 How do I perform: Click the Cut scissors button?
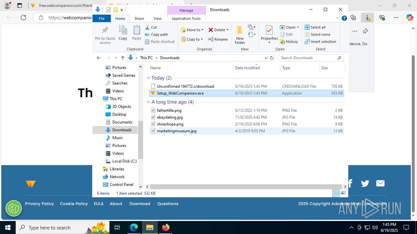pyautogui.click(x=151, y=27)
